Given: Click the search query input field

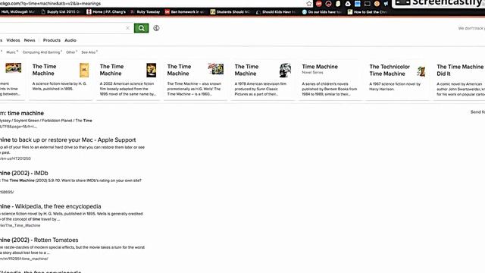Looking at the screenshot, I should [x=62, y=28].
